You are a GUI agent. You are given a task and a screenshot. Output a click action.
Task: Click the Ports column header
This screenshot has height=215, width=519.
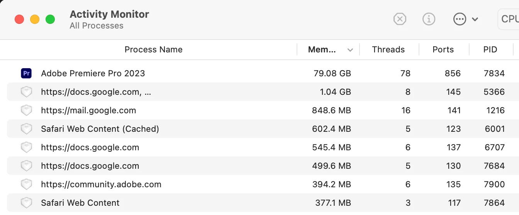[443, 50]
